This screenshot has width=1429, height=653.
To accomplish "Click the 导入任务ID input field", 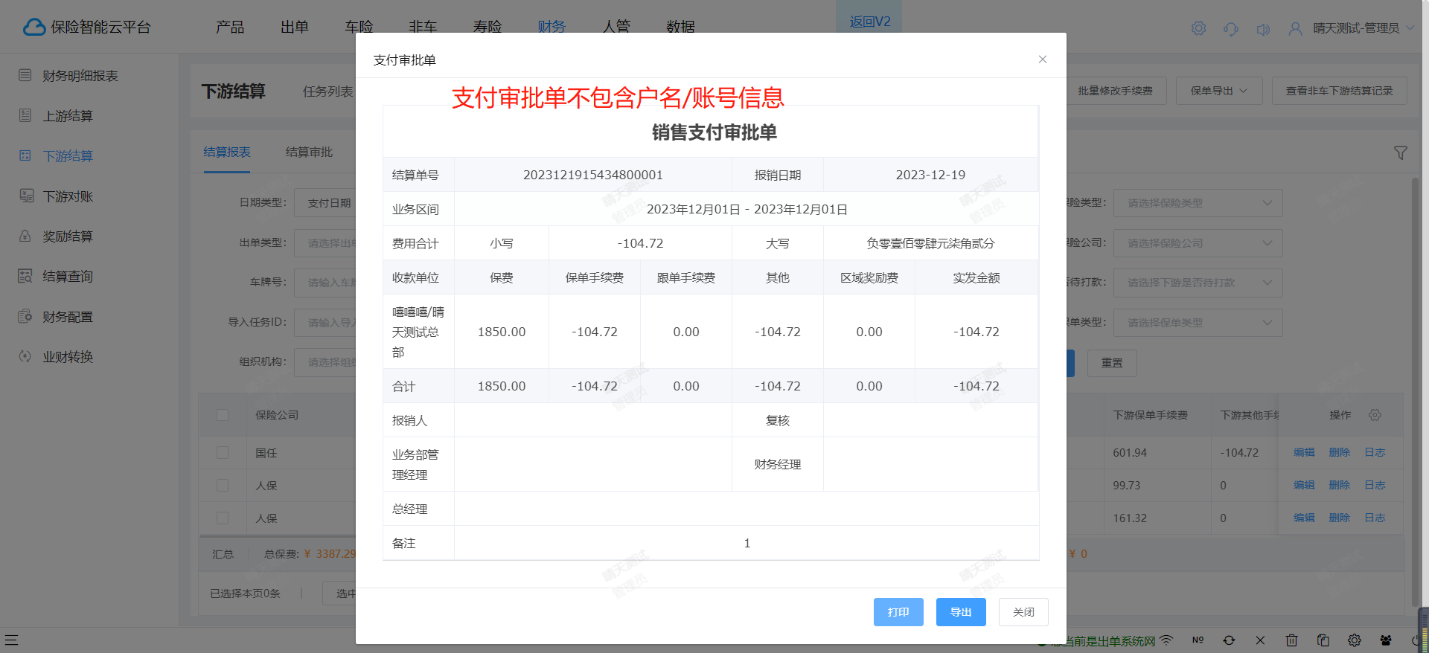I will tap(325, 323).
